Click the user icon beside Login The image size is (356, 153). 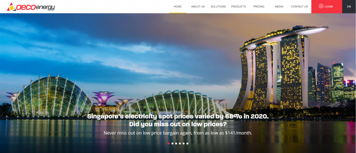321,6
